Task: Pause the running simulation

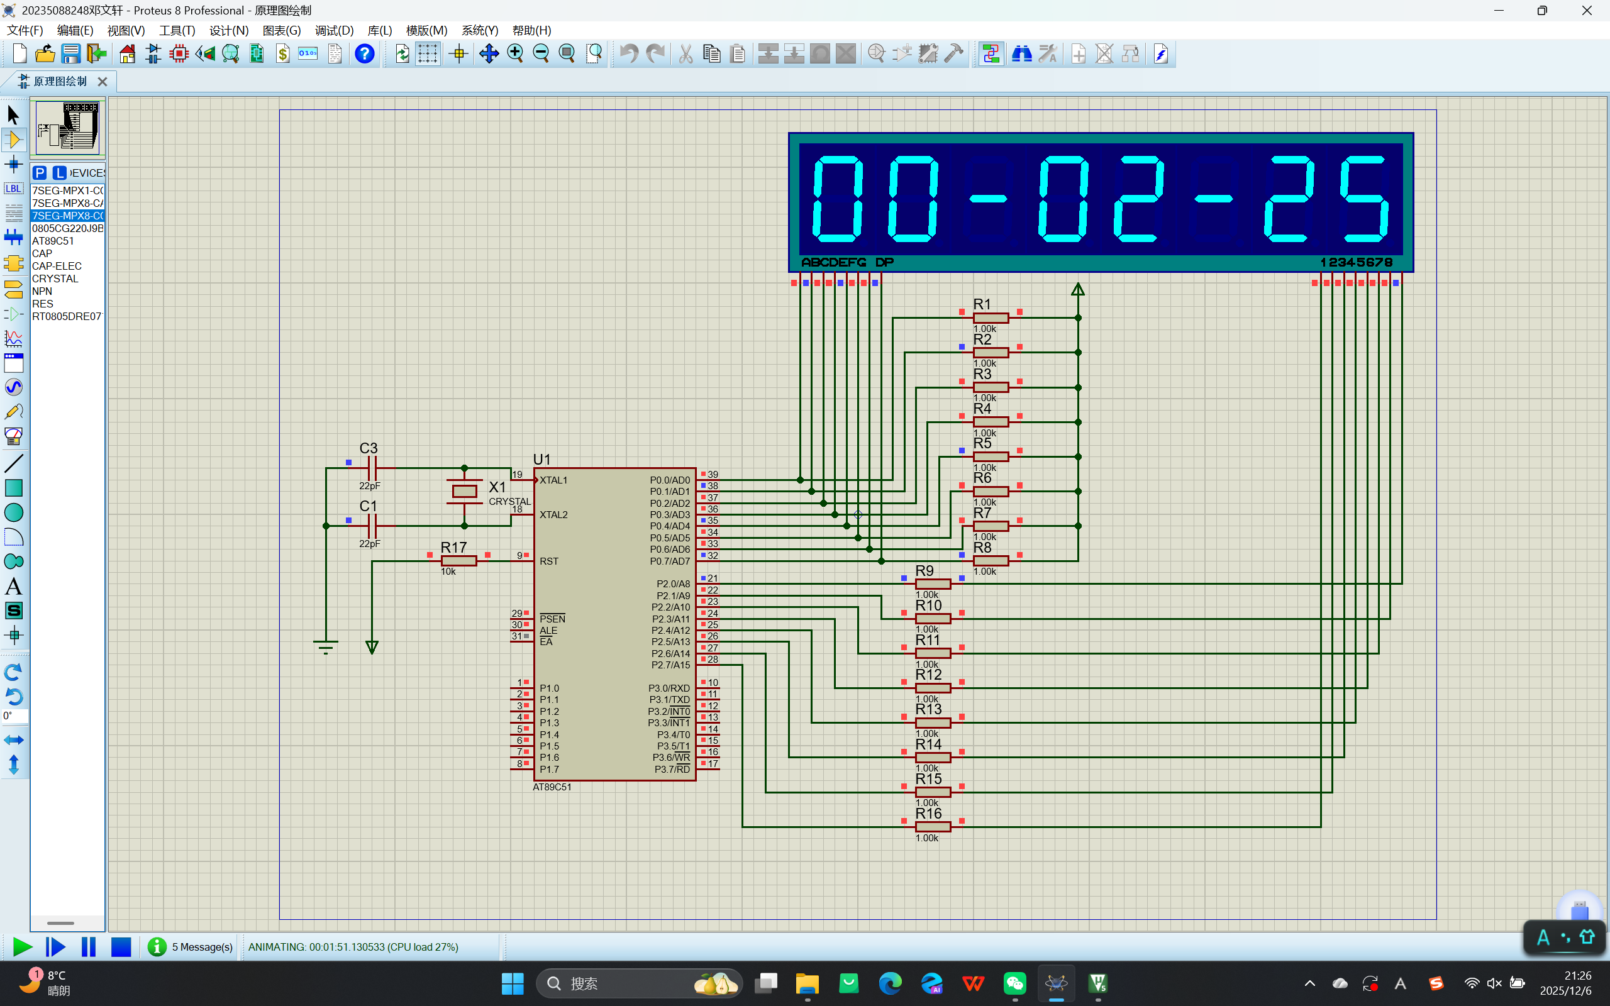Action: point(88,947)
